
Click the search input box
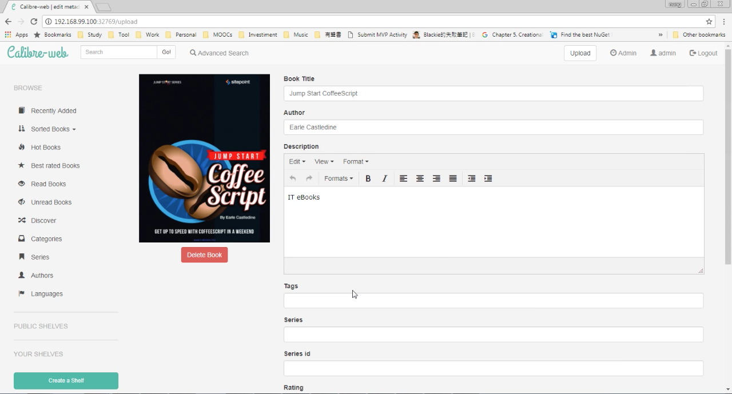pyautogui.click(x=119, y=52)
